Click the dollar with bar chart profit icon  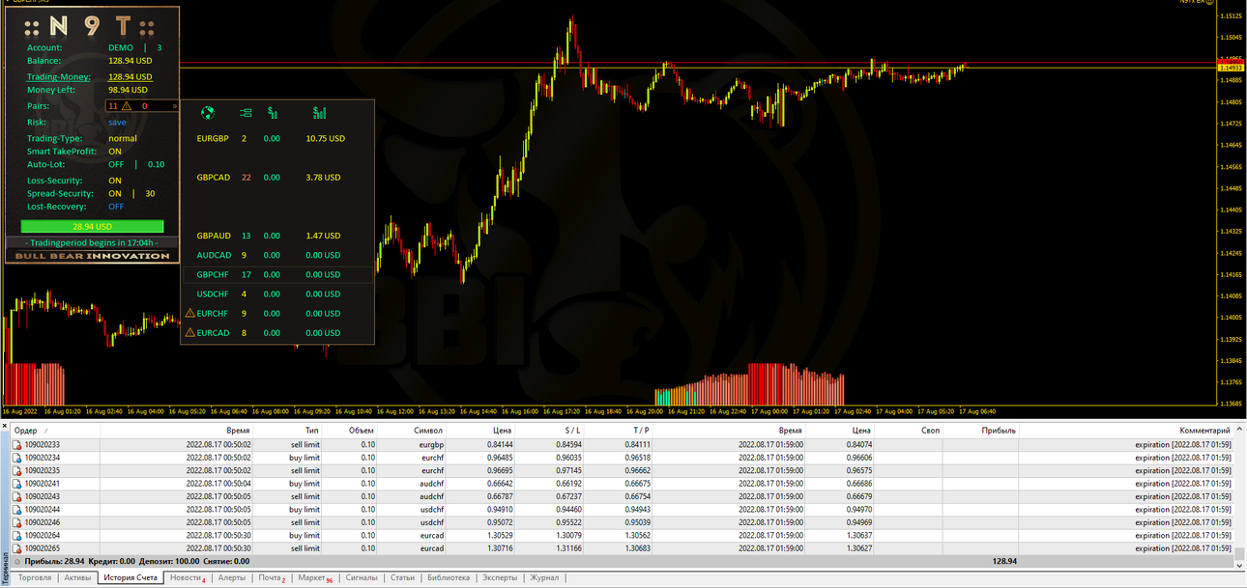[319, 113]
